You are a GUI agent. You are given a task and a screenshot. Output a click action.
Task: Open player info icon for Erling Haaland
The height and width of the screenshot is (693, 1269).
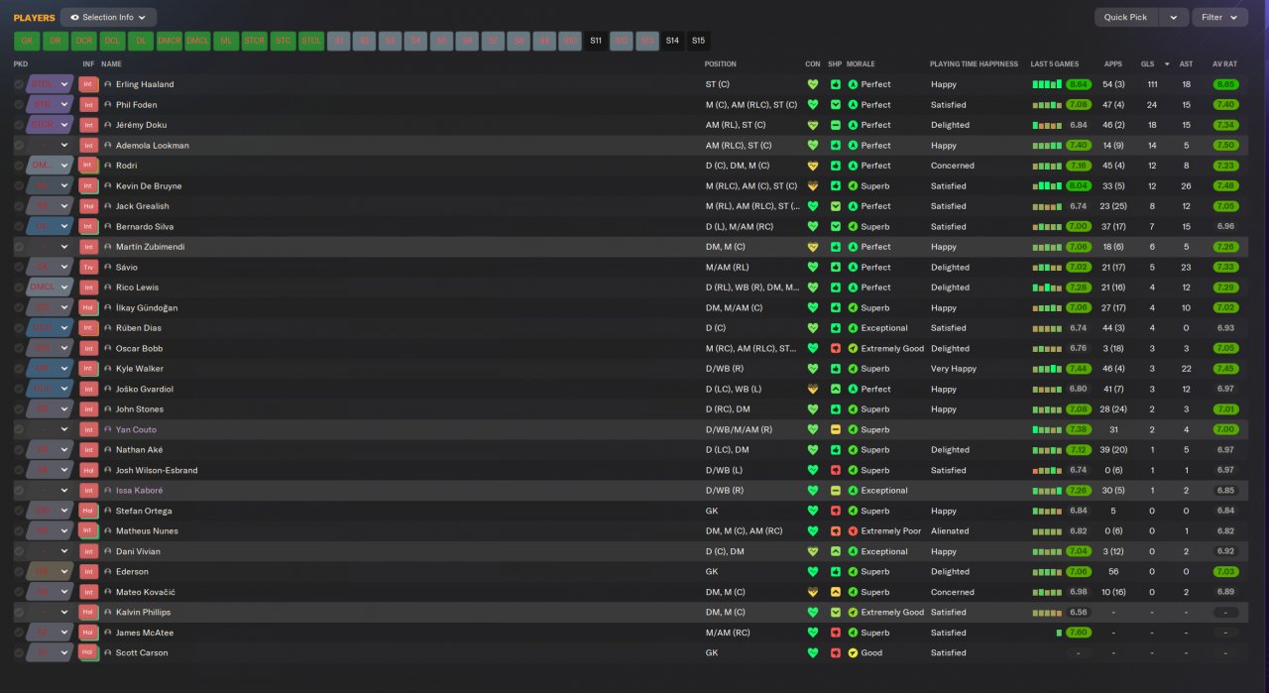pyautogui.click(x=108, y=84)
